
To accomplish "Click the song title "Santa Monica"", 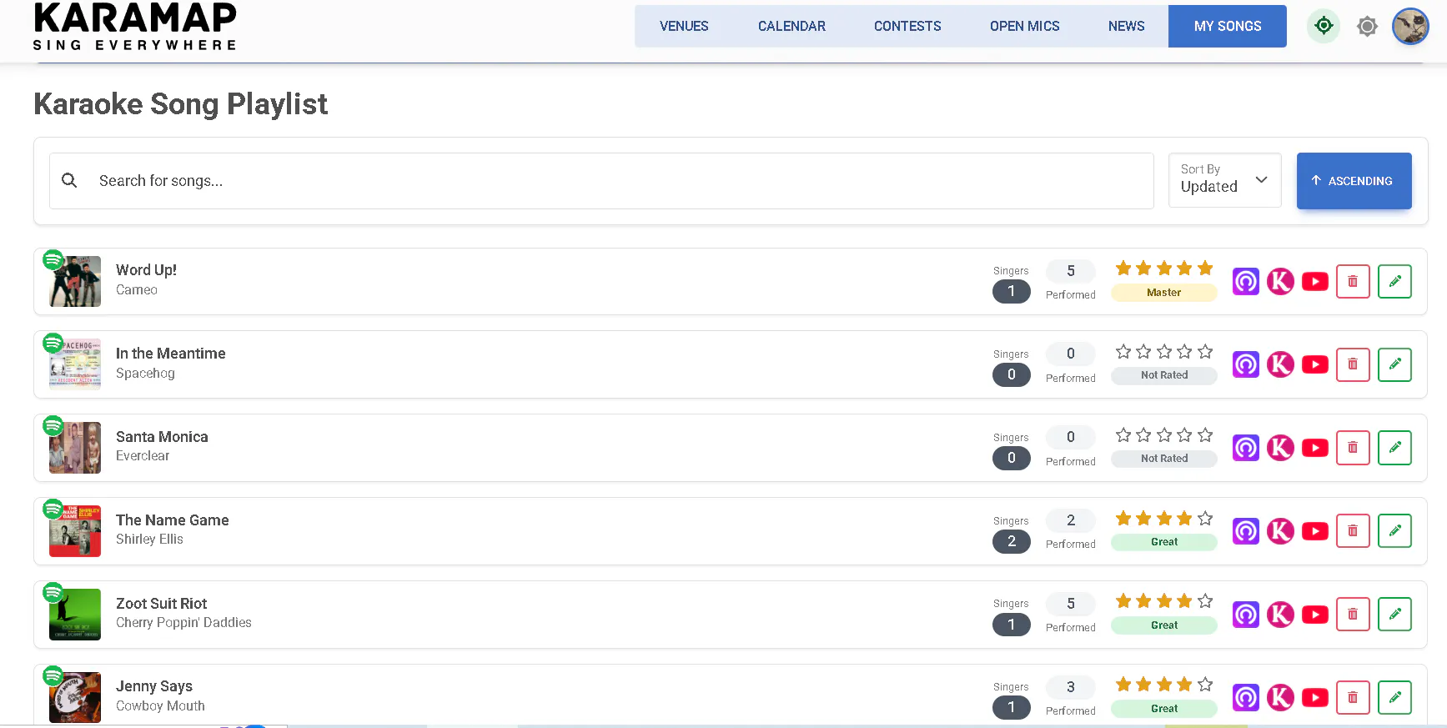I will pos(162,437).
